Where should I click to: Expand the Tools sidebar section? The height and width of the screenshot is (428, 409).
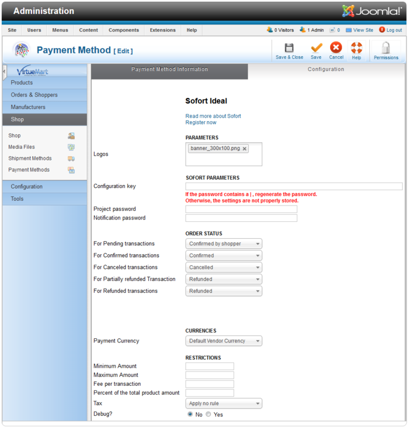click(44, 199)
